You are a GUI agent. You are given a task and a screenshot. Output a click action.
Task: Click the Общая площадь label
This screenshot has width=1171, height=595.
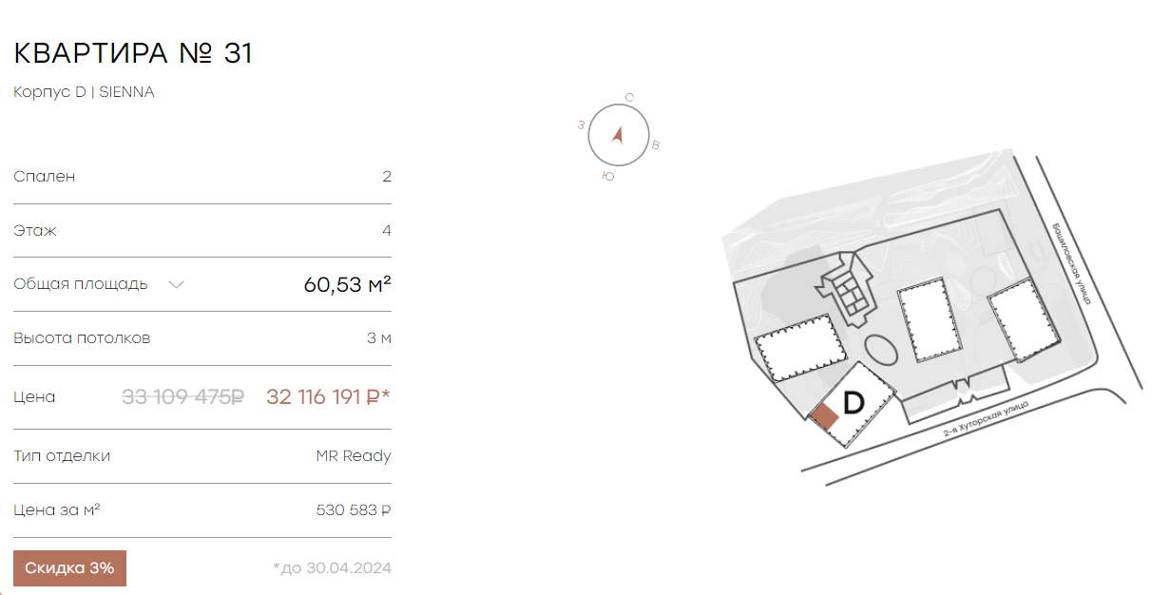coord(81,284)
